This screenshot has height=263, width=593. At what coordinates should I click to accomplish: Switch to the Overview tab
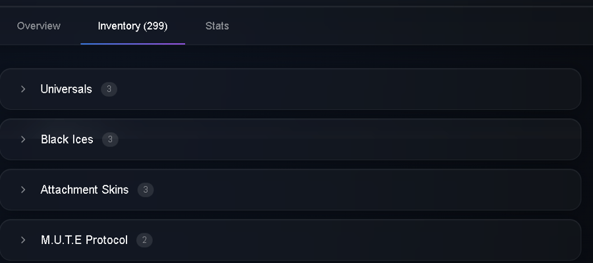[39, 26]
